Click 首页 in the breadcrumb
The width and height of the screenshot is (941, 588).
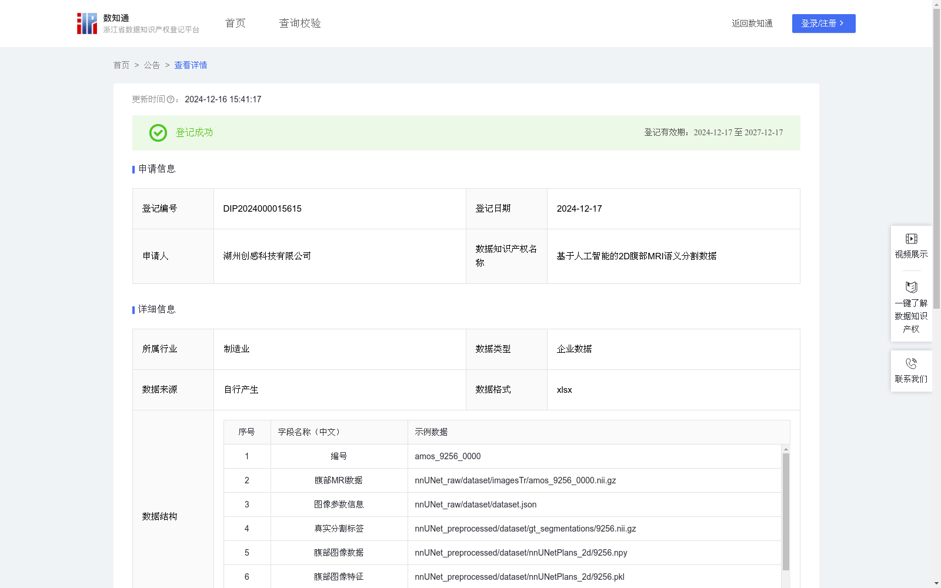click(121, 65)
